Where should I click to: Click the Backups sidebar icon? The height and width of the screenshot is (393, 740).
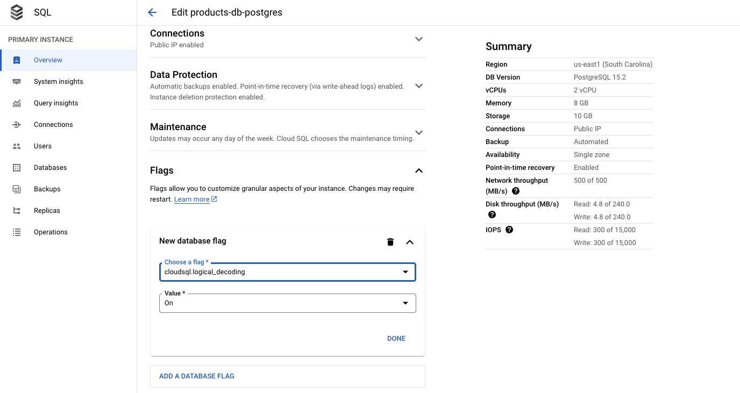(17, 189)
